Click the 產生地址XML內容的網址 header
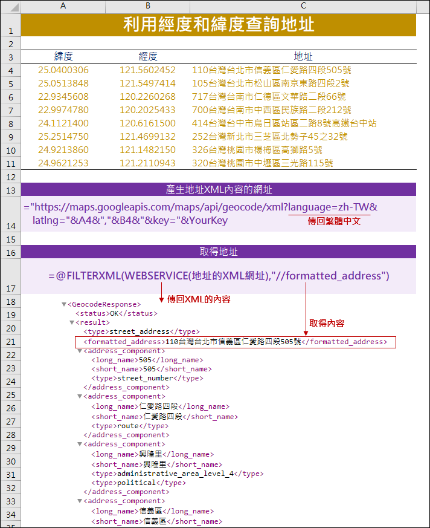The image size is (430, 528). click(219, 189)
